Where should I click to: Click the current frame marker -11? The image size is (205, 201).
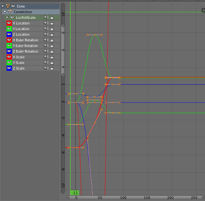[75, 193]
